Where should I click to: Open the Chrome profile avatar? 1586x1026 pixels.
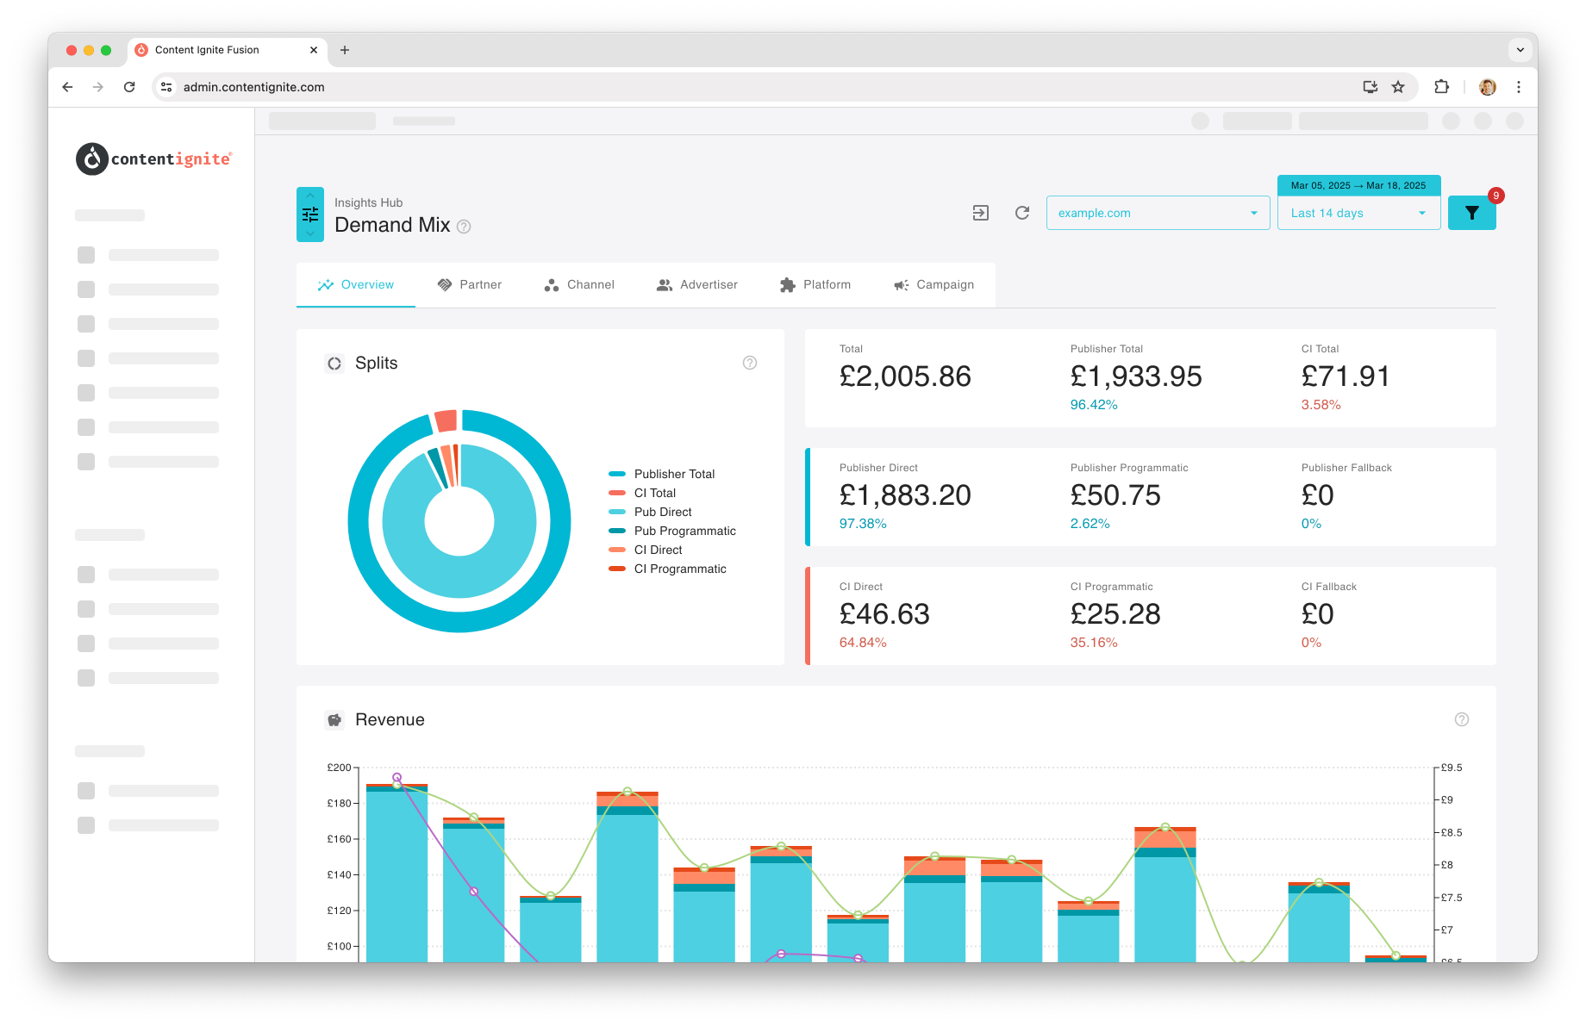tap(1488, 87)
